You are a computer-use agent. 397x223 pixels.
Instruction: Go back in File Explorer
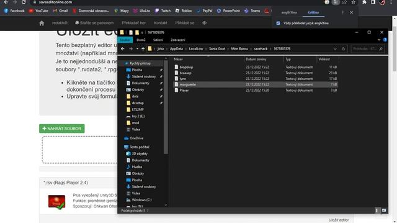[123, 49]
